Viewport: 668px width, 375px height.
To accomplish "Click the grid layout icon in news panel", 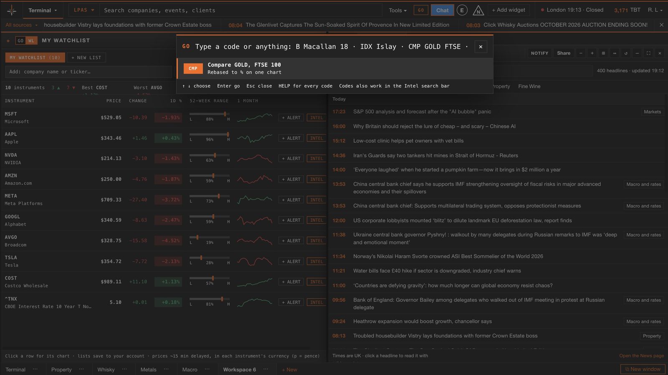I will coord(603,53).
